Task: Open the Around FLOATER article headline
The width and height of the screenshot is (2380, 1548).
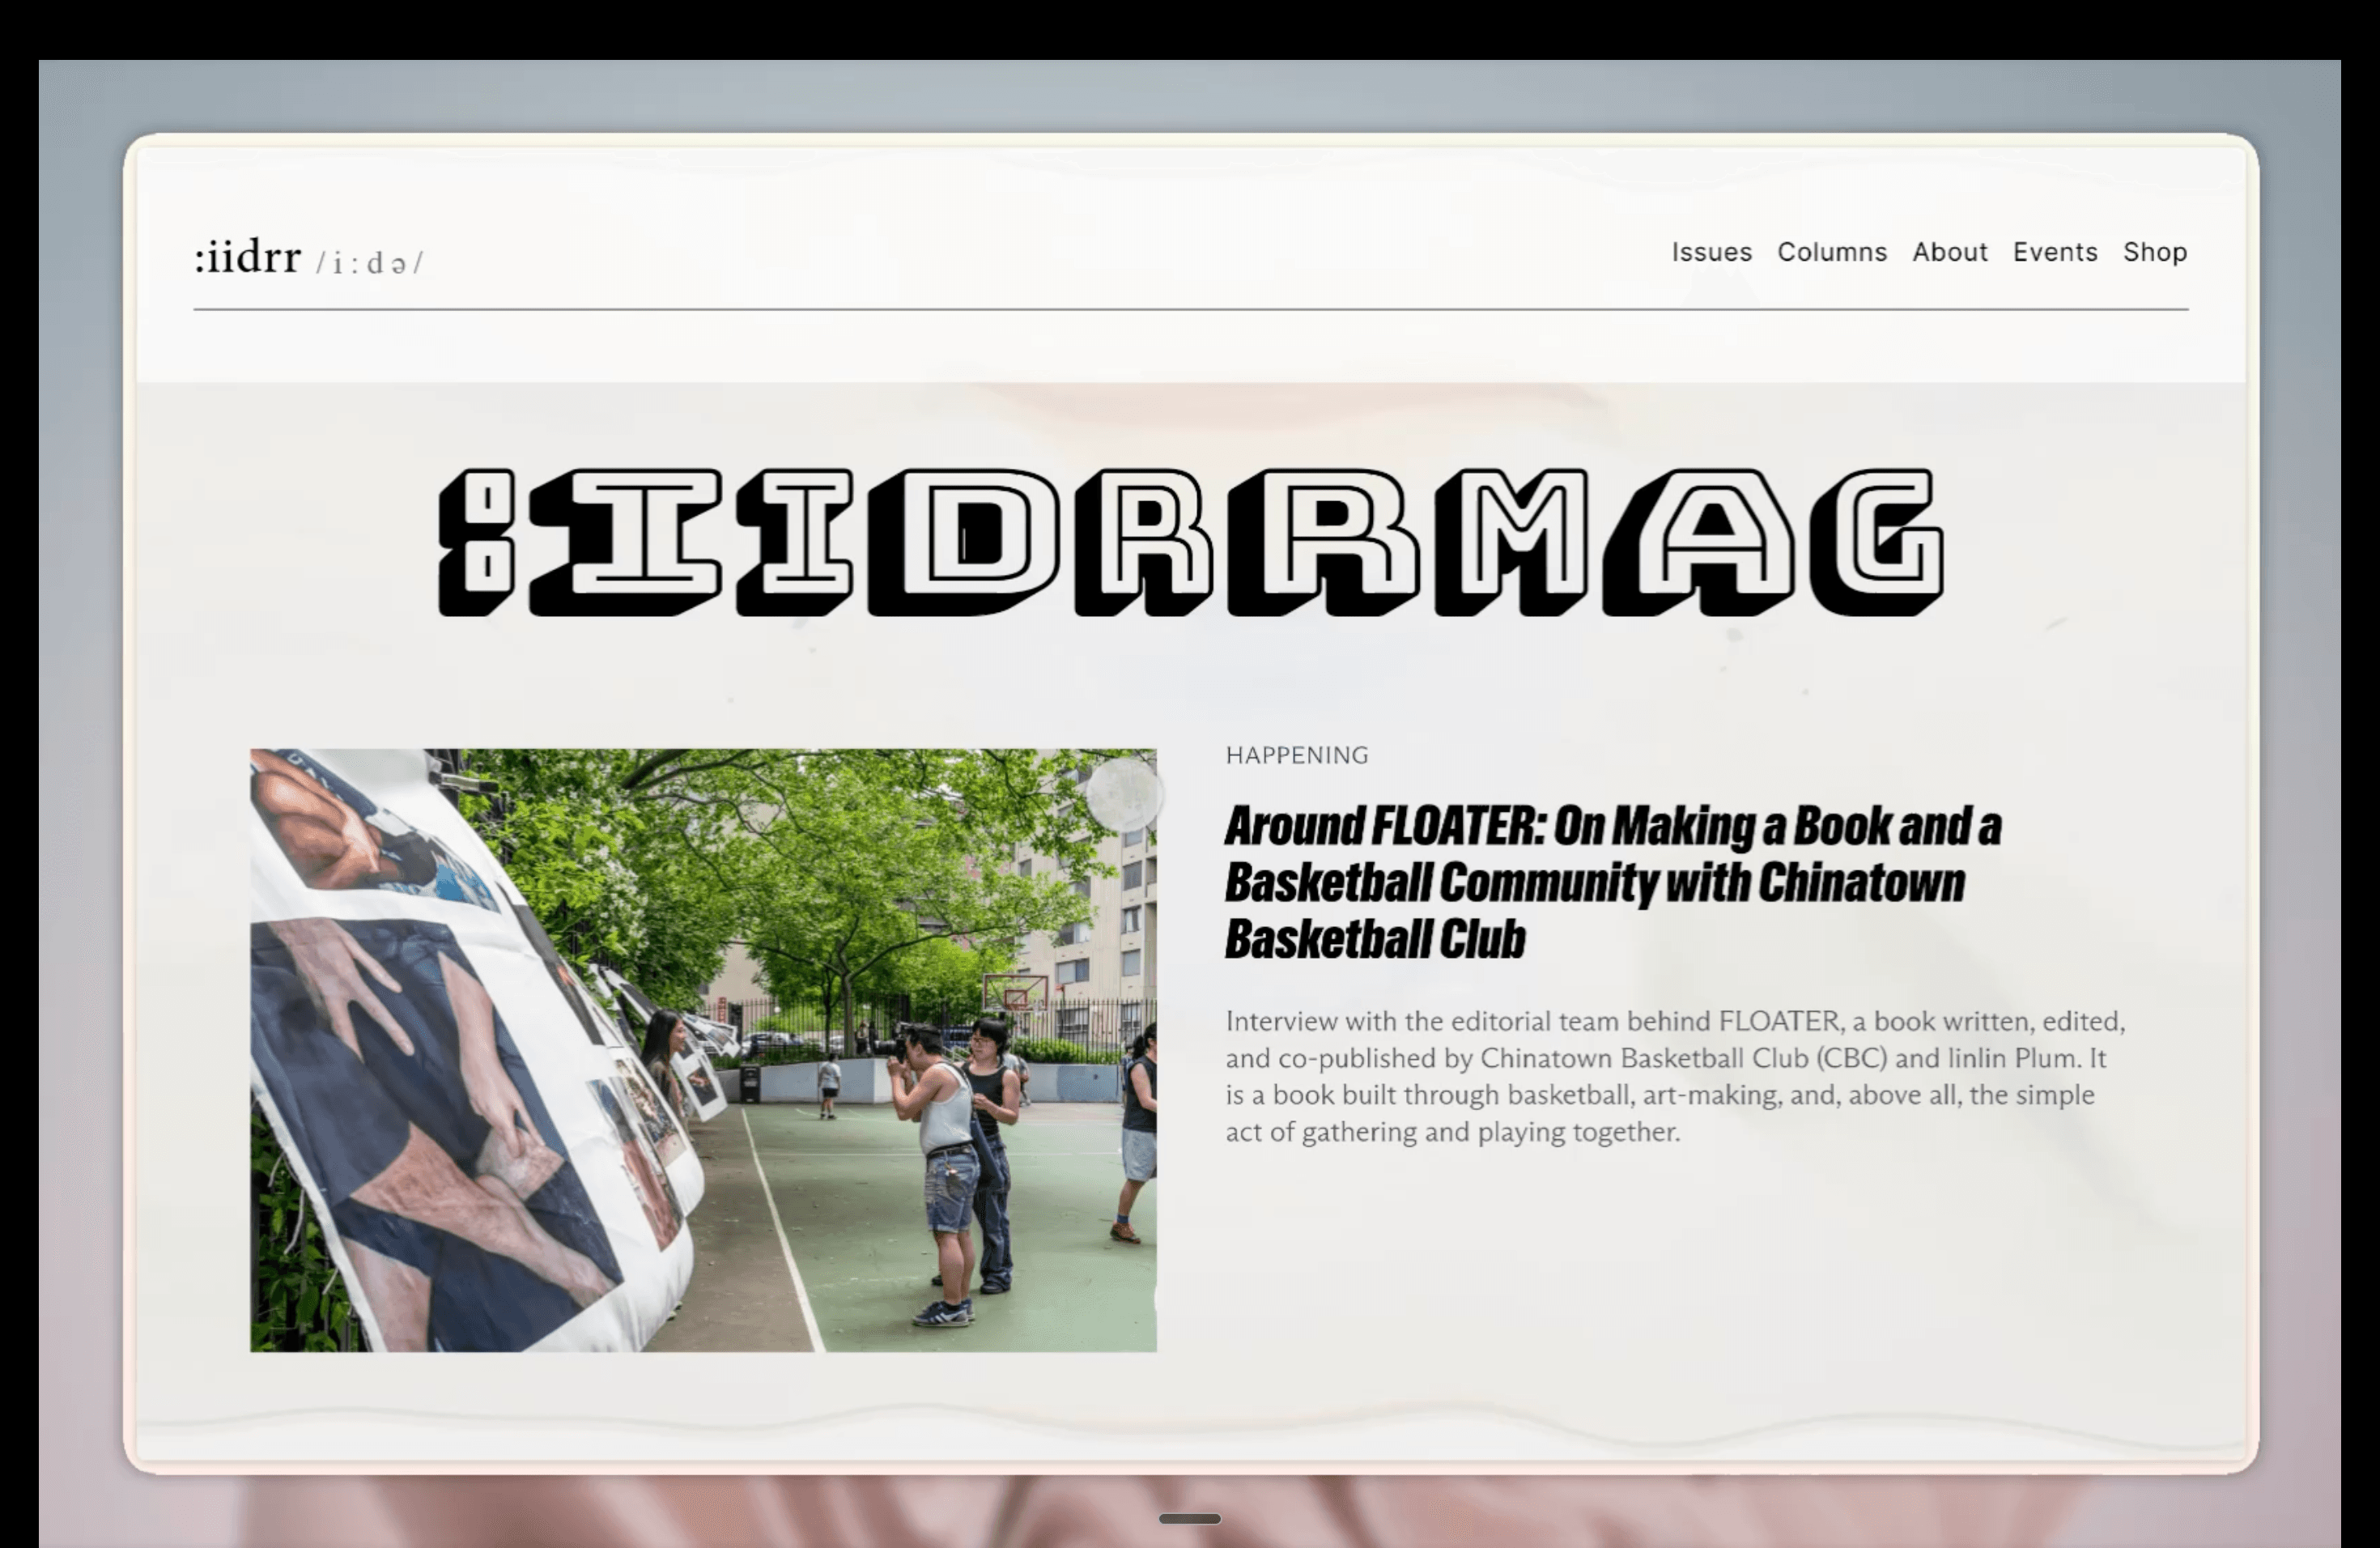Action: click(1612, 882)
